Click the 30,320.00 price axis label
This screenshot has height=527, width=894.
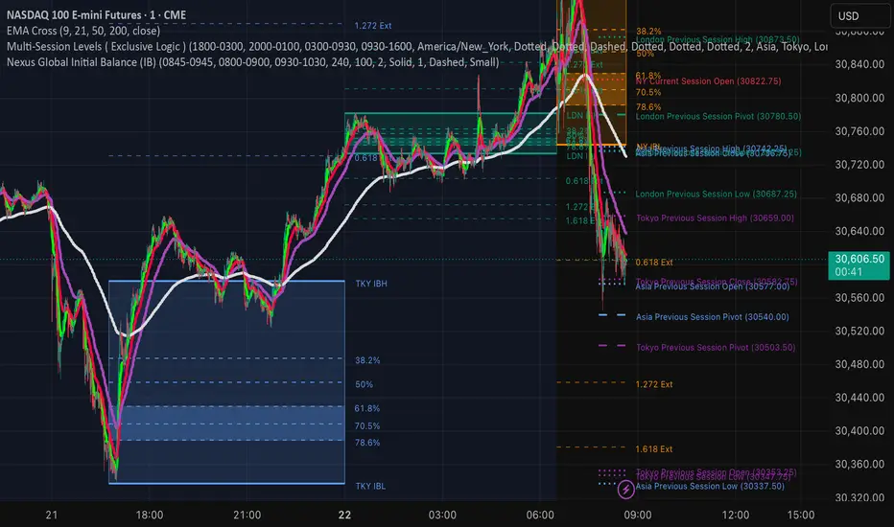click(859, 497)
